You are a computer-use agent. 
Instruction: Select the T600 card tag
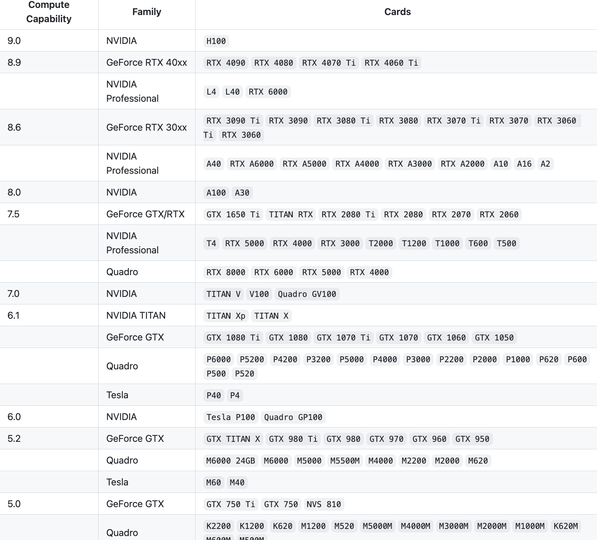[478, 243]
